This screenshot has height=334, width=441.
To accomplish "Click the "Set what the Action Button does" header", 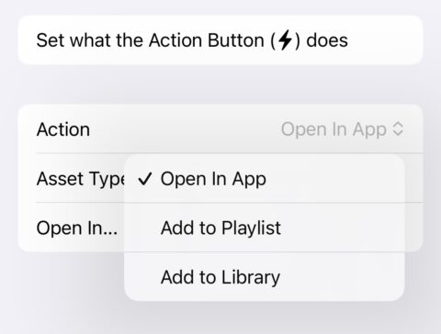I will pos(220,40).
